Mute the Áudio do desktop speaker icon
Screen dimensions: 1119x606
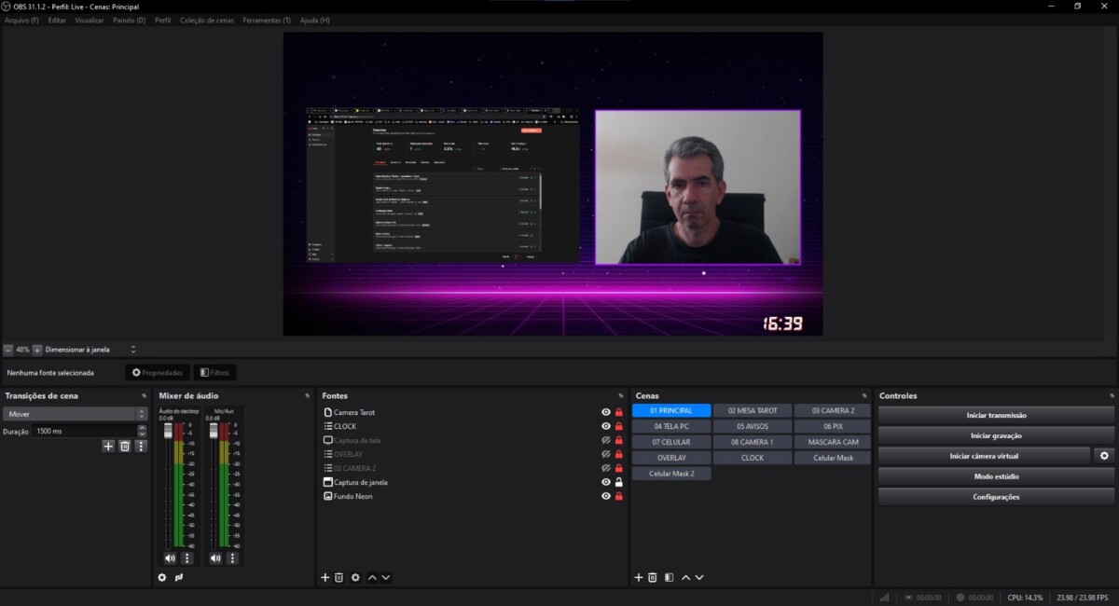click(x=170, y=558)
